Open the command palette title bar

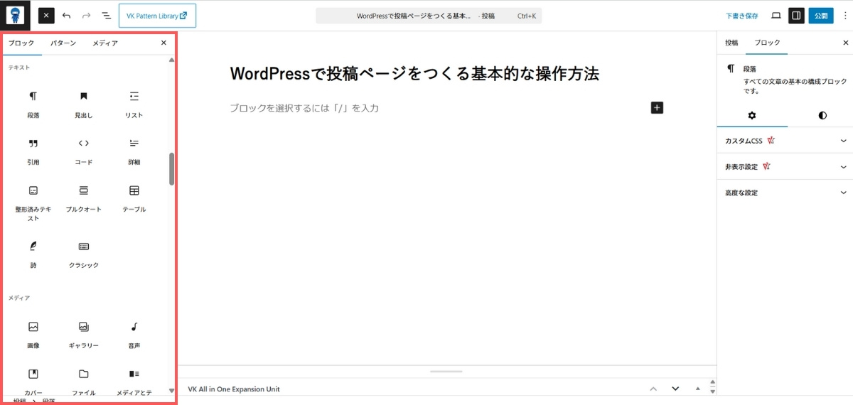tap(429, 16)
